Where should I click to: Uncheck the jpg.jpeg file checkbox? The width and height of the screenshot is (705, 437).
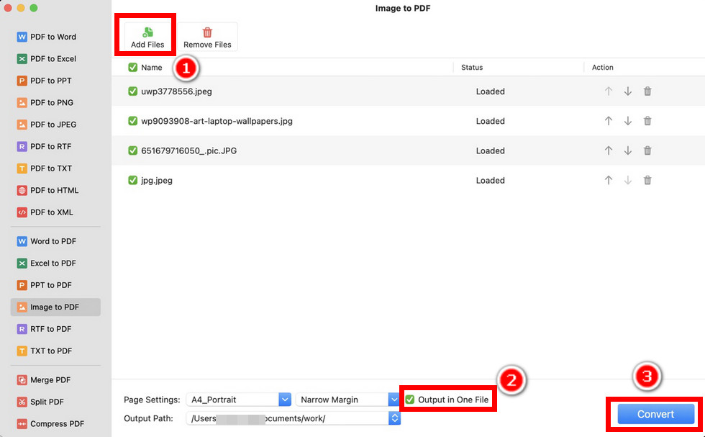tap(132, 181)
